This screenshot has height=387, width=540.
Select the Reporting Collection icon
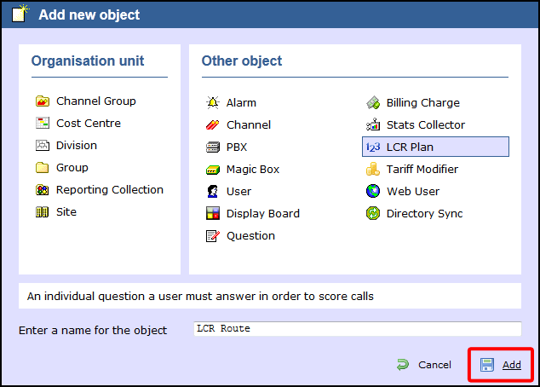[42, 190]
